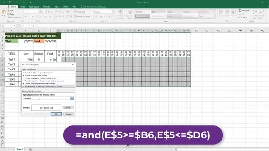Open the Clear eraser menu

point(243,18)
